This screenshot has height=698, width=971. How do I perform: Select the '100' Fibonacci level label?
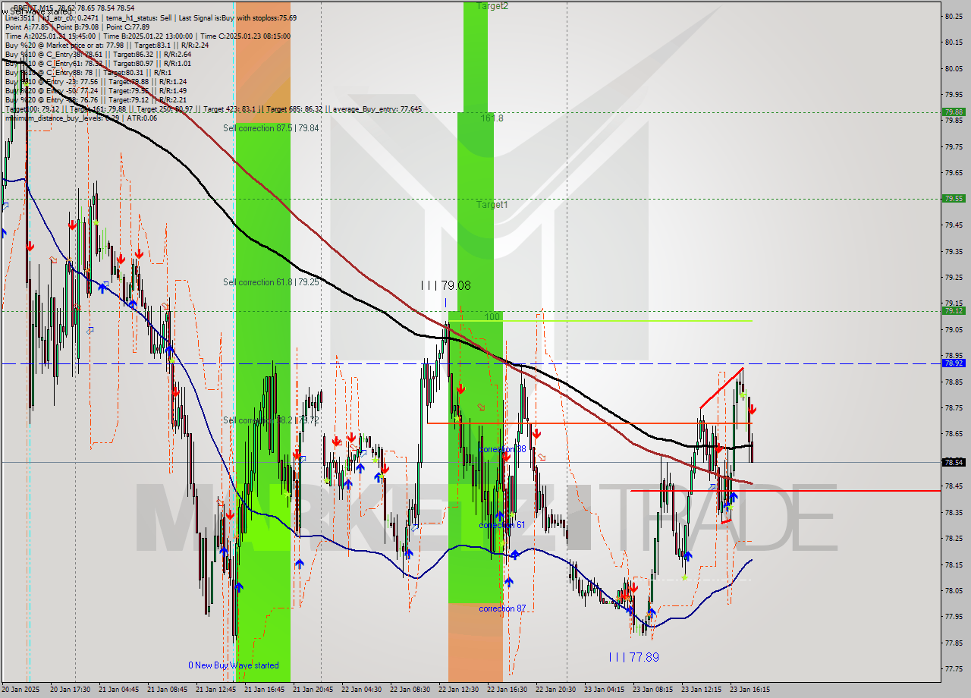point(492,316)
